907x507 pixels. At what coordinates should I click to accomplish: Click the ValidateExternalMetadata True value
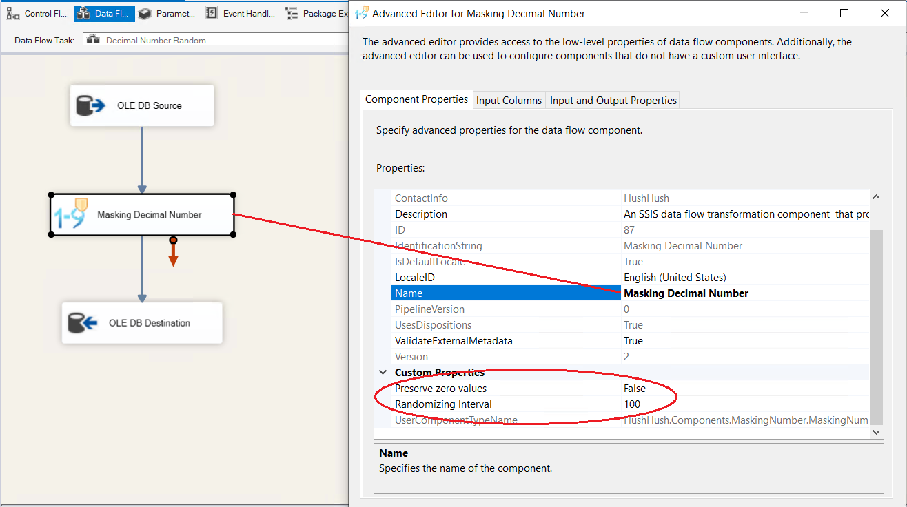coord(633,341)
